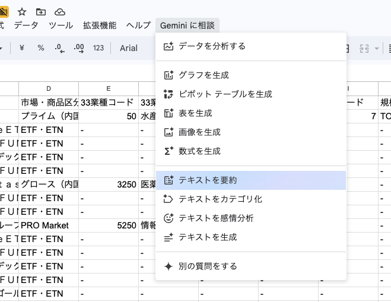
Task: Click cell 33業種コード
Action: [109, 102]
